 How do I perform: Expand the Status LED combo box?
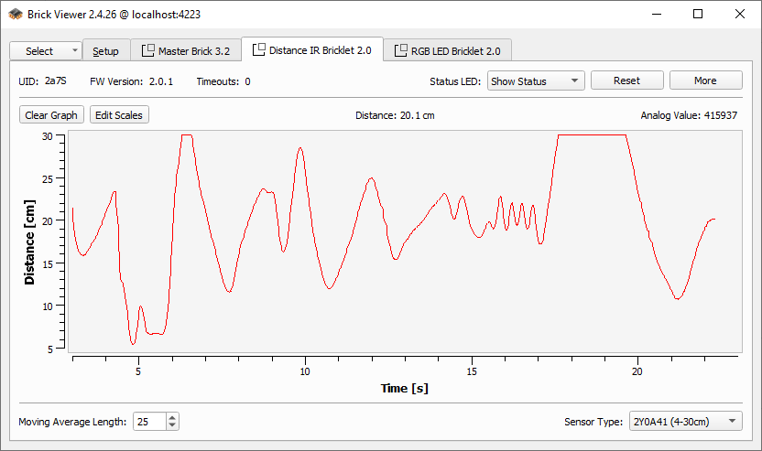[x=536, y=81]
